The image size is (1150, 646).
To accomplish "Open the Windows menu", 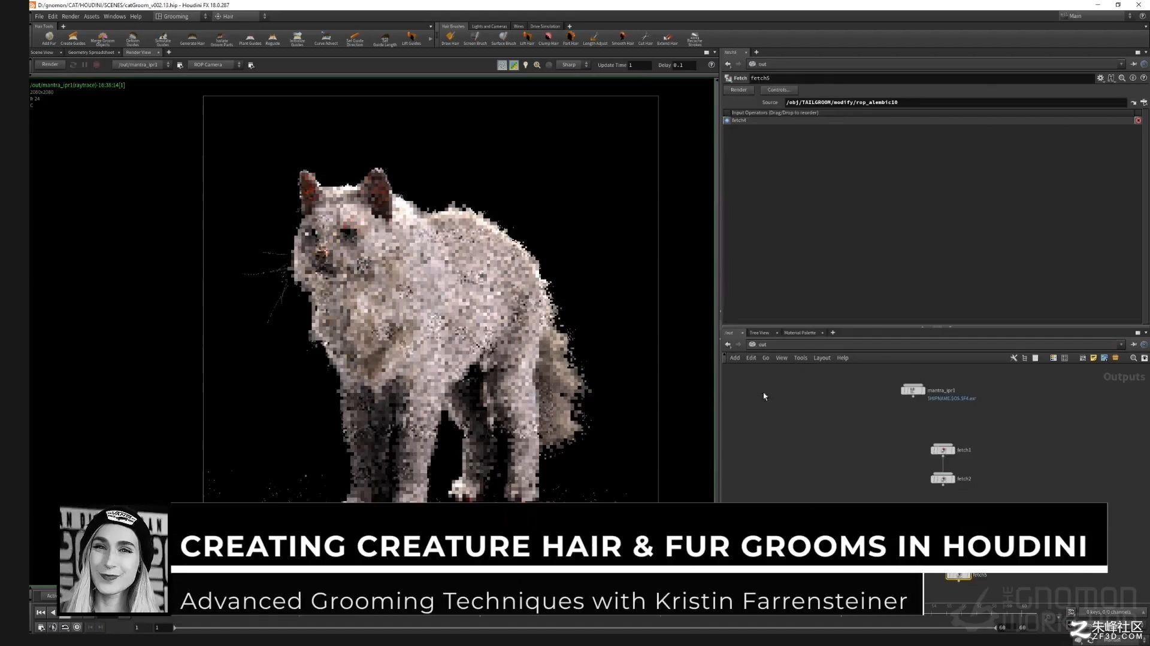I will pyautogui.click(x=114, y=16).
